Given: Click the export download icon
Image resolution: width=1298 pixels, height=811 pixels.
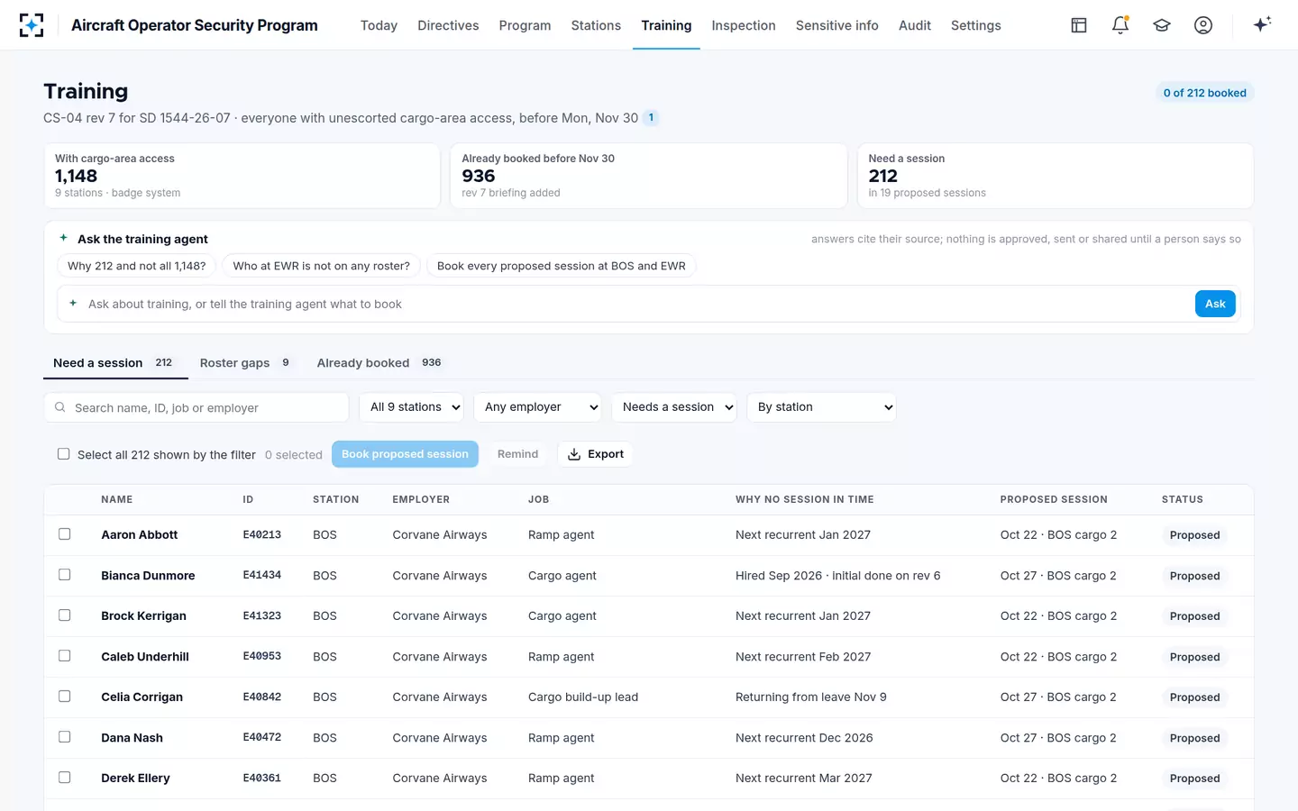Looking at the screenshot, I should tap(574, 454).
